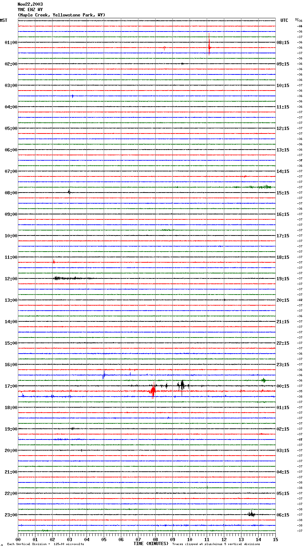Select the 05:15 UTC time label
The image size is (304, 549).
(x=283, y=494)
